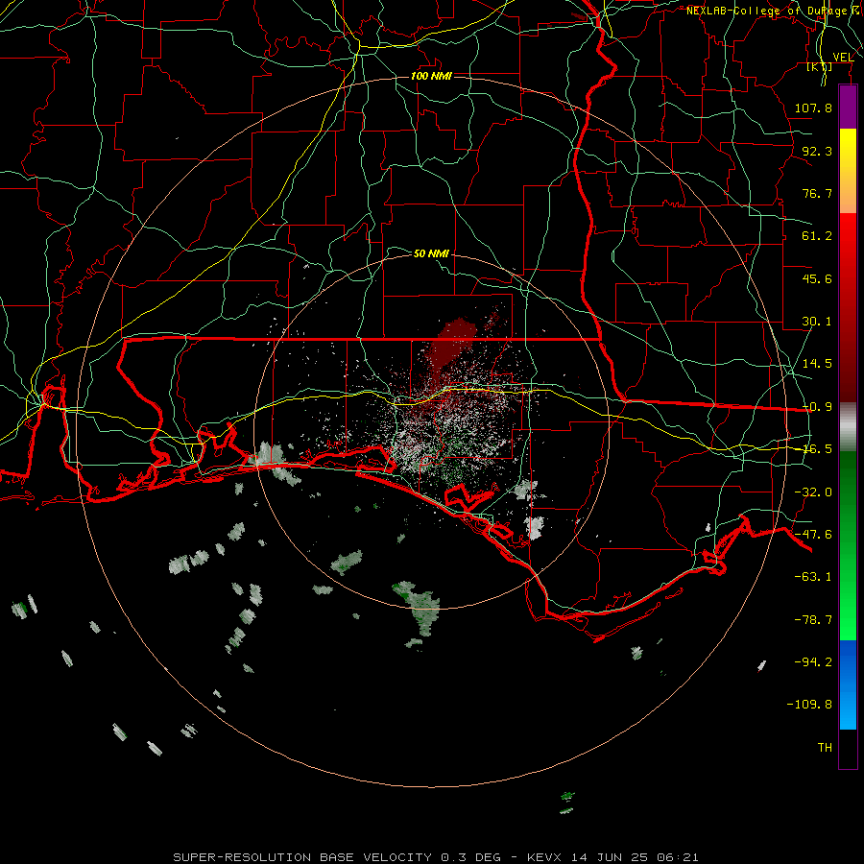The height and width of the screenshot is (864, 864).
Task: Click the -78.7 legend value
Action: click(813, 620)
